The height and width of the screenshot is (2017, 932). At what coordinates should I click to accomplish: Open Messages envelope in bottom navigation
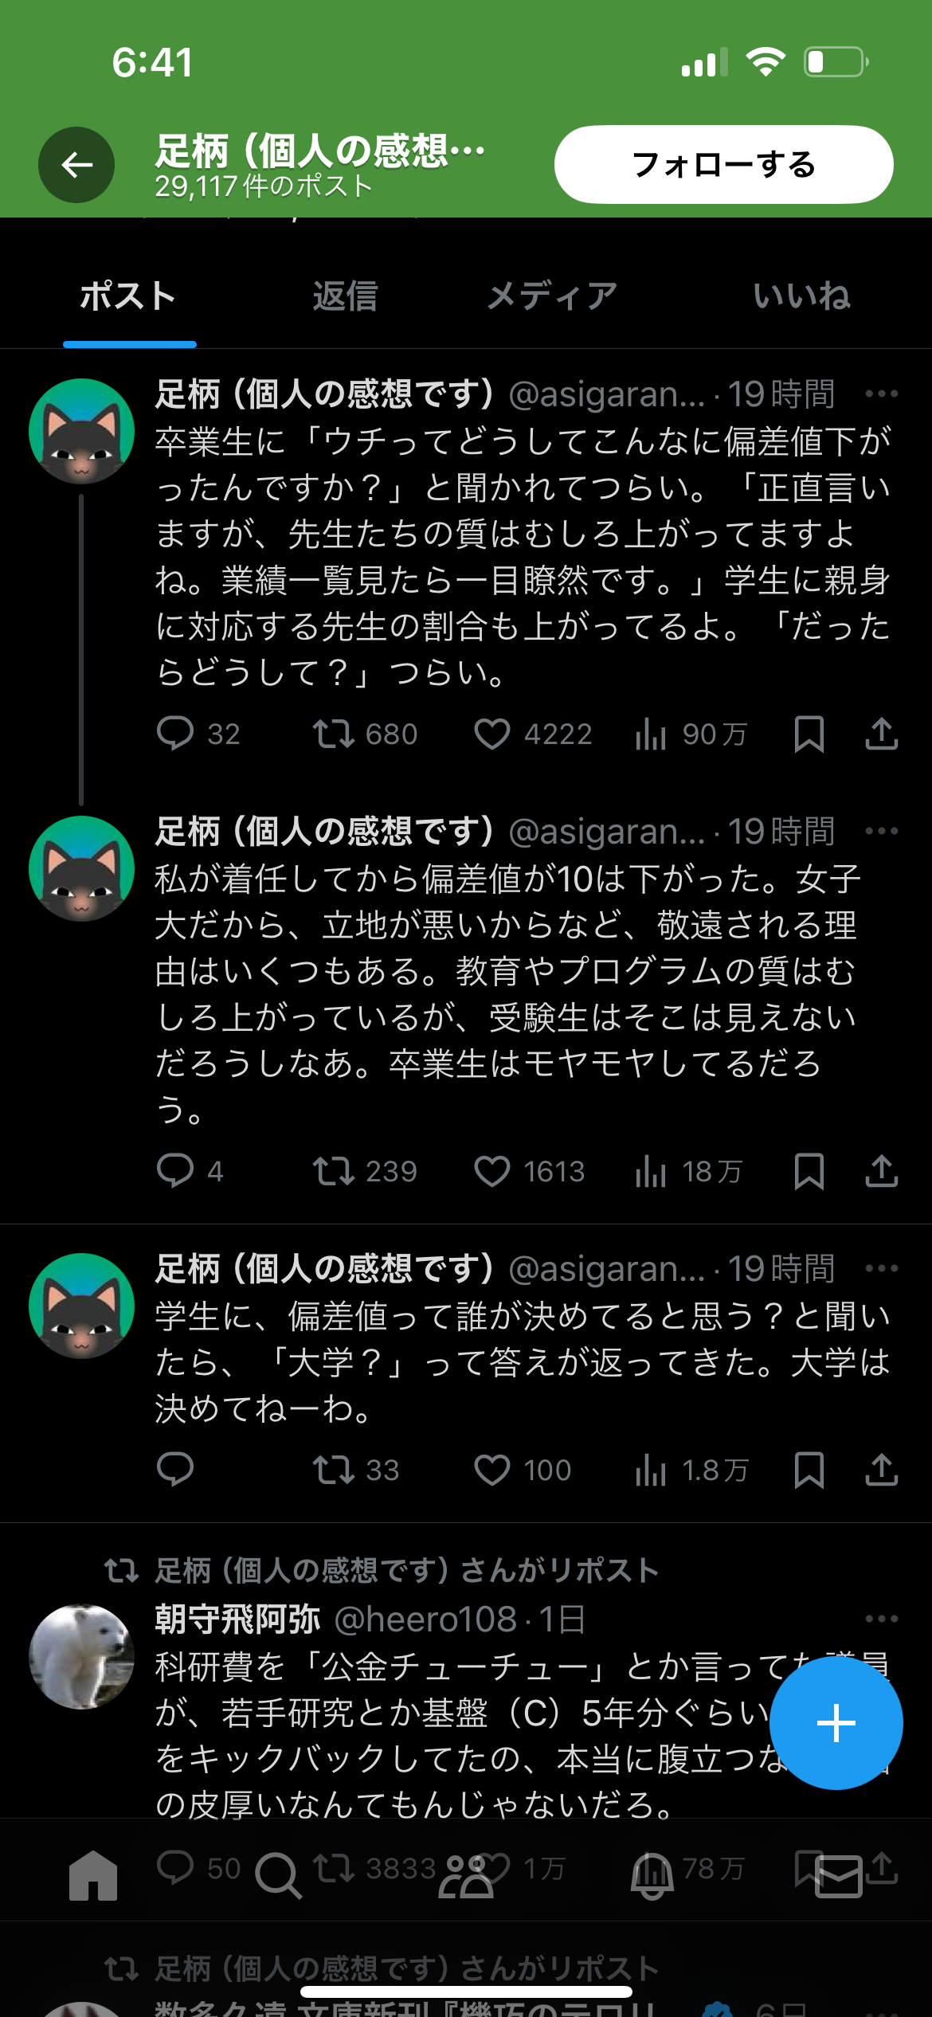pos(838,1875)
